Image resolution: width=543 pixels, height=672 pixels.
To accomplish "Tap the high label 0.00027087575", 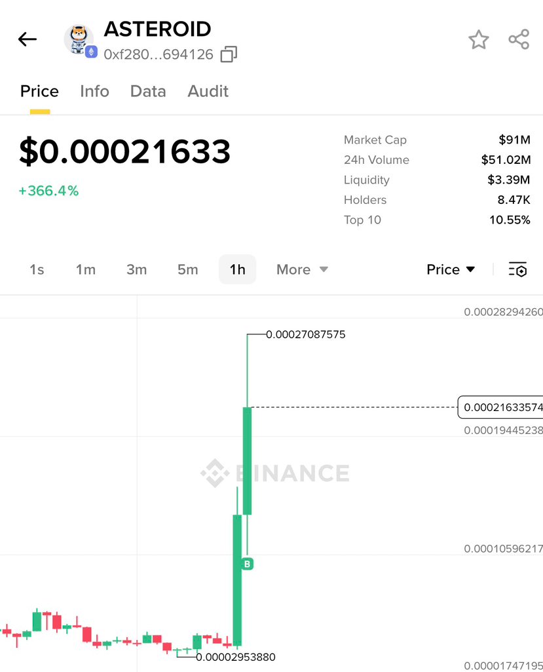I will tap(306, 334).
